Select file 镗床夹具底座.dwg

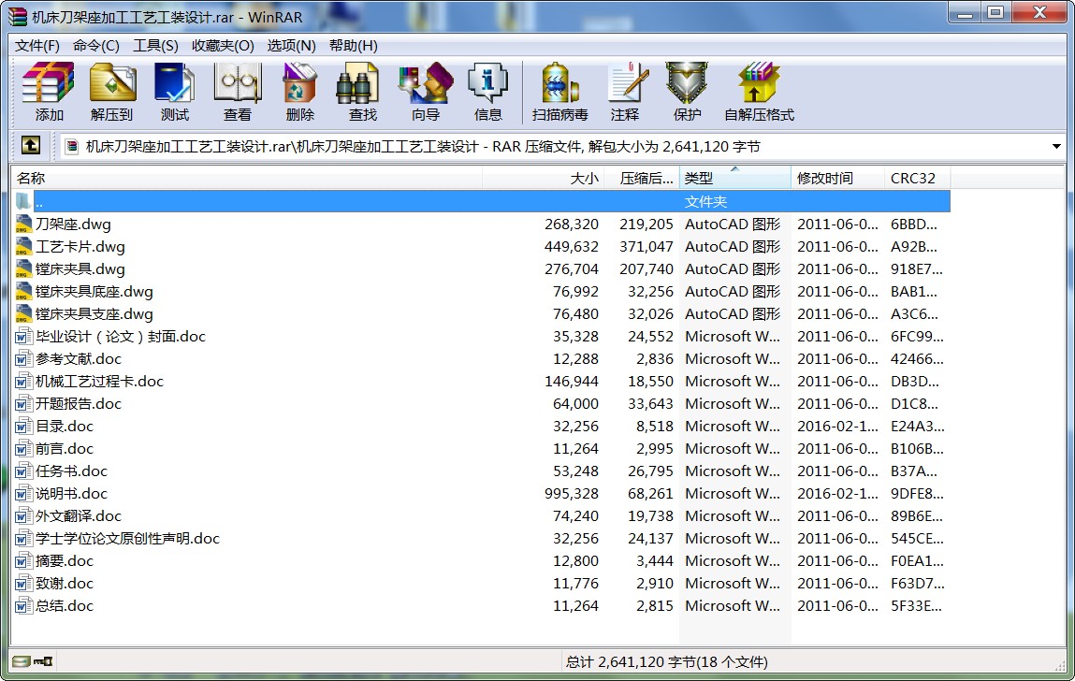pyautogui.click(x=94, y=292)
